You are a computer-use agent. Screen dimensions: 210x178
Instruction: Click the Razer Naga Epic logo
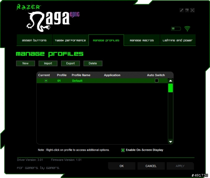[x=48, y=18]
